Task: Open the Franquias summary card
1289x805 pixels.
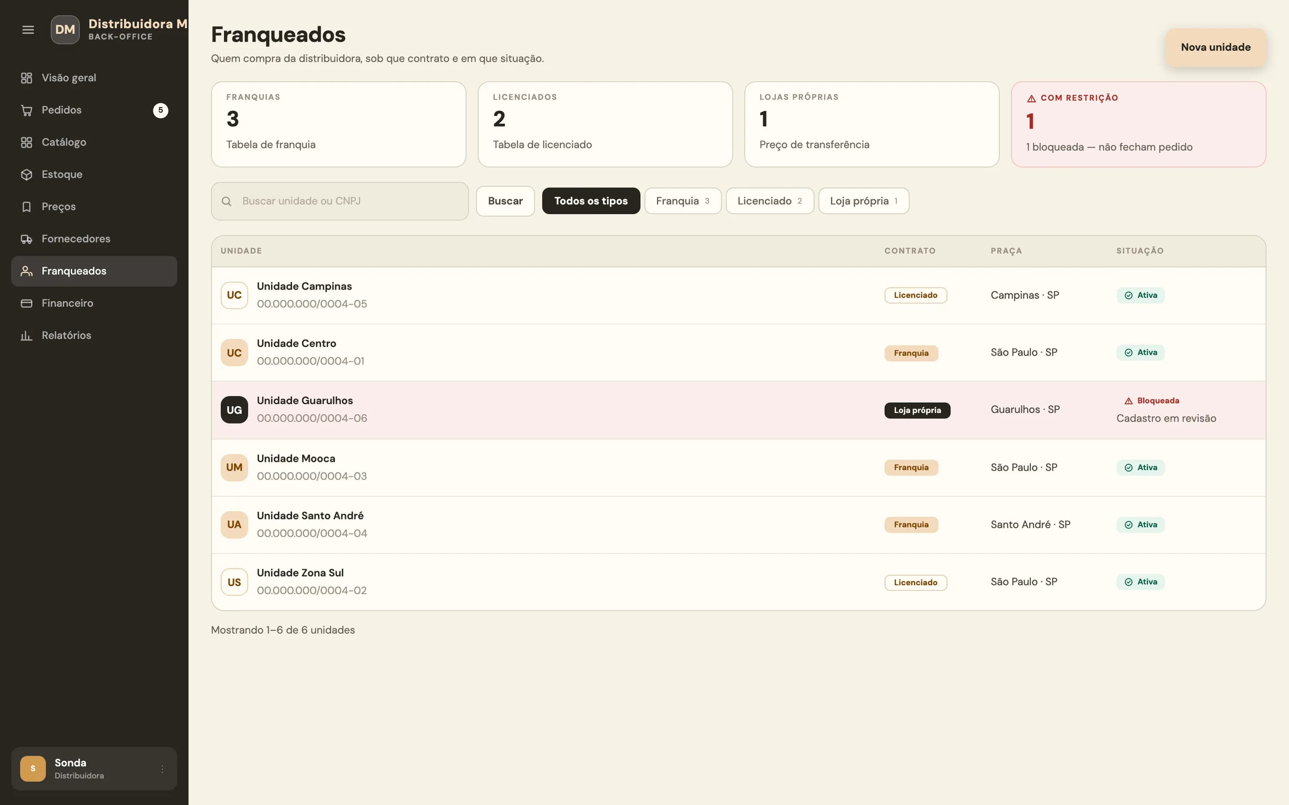Action: (339, 125)
